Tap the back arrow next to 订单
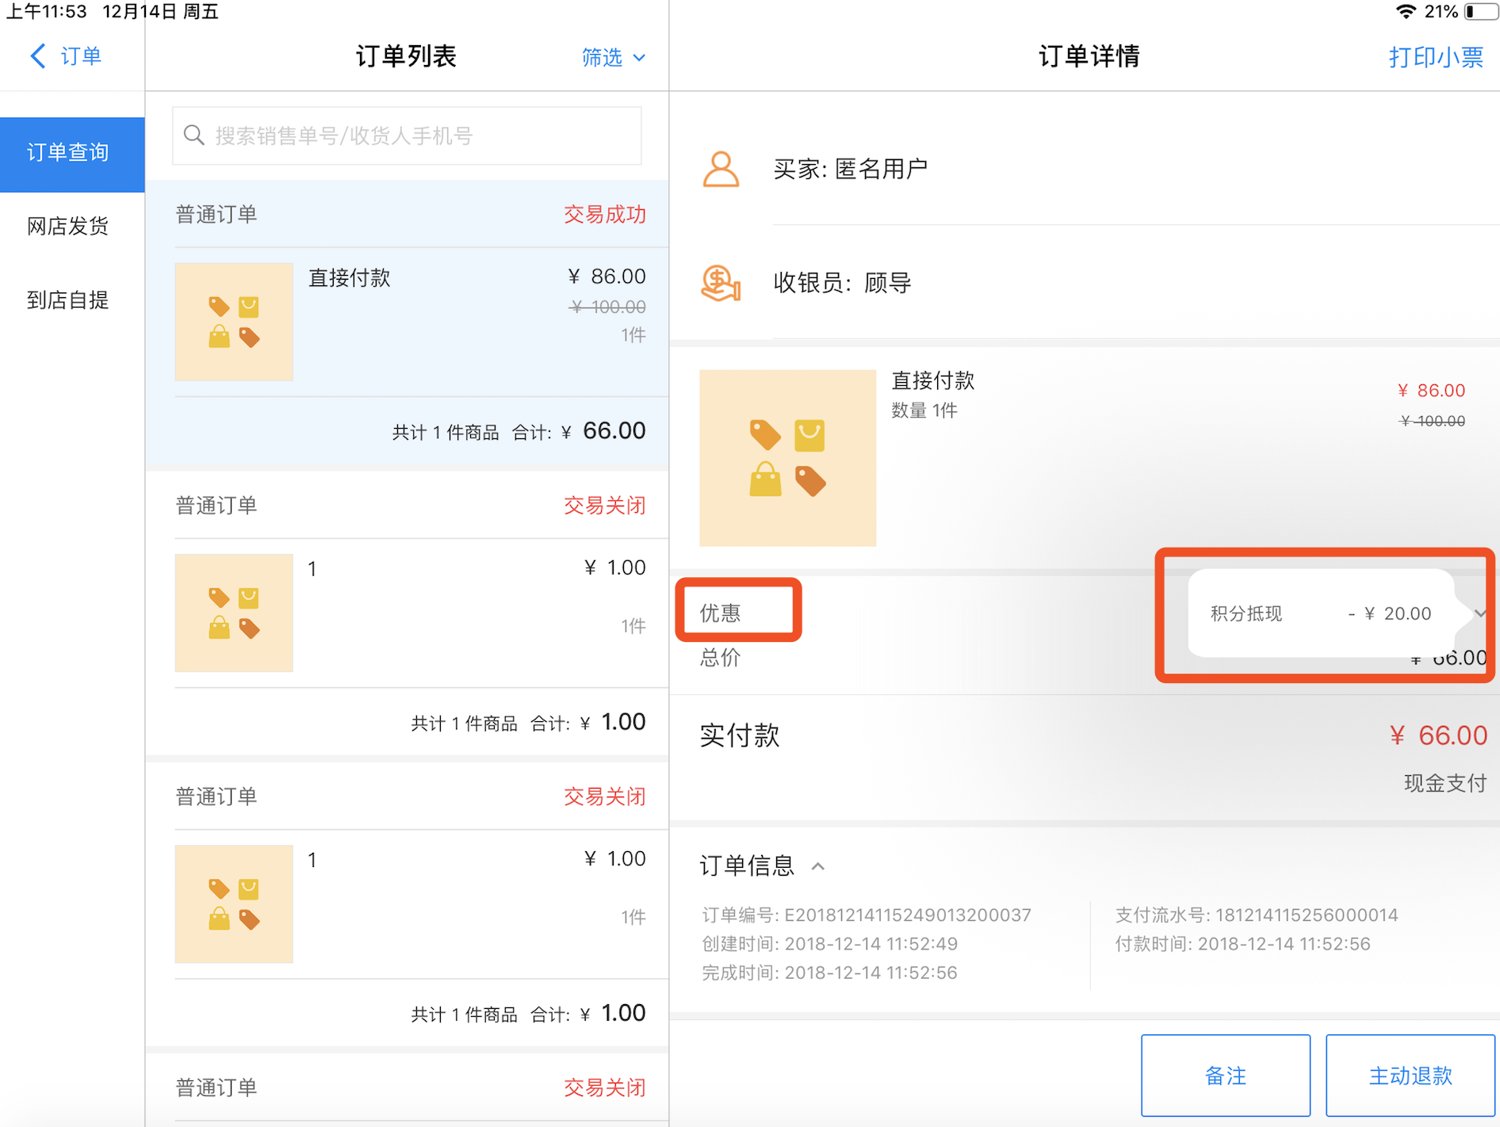 point(37,56)
